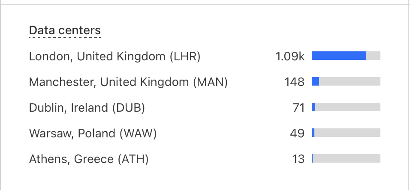This screenshot has width=410, height=190.
Task: Select the 71 count for Dublin
Action: (x=298, y=108)
